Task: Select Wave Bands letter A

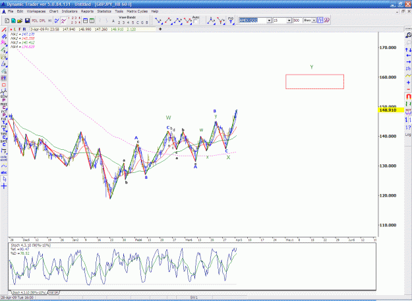Action: (x=113, y=21)
